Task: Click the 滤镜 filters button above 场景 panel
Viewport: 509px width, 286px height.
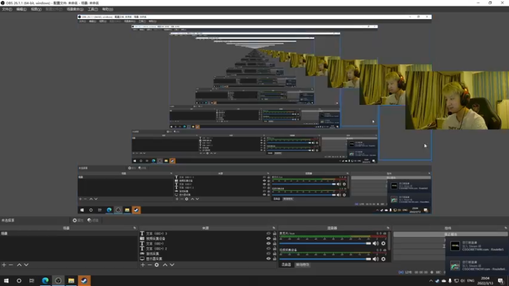Action: [93, 221]
